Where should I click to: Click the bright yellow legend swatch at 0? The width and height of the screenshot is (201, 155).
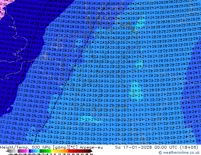tap(52, 151)
